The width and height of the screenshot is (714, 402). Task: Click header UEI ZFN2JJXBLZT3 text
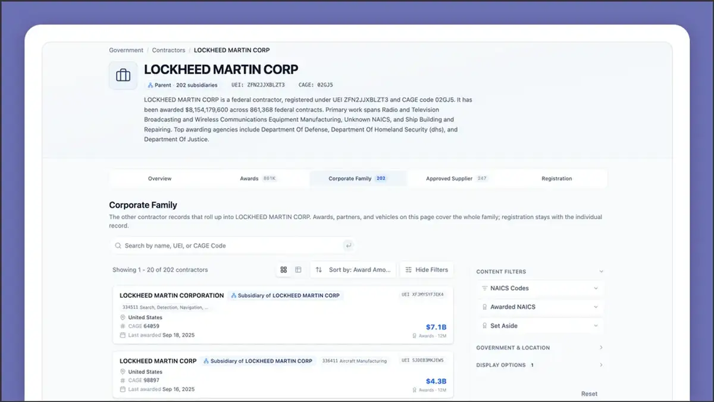point(258,85)
